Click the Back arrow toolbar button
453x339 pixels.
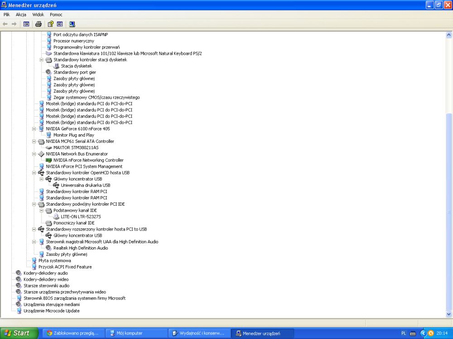tap(5, 24)
